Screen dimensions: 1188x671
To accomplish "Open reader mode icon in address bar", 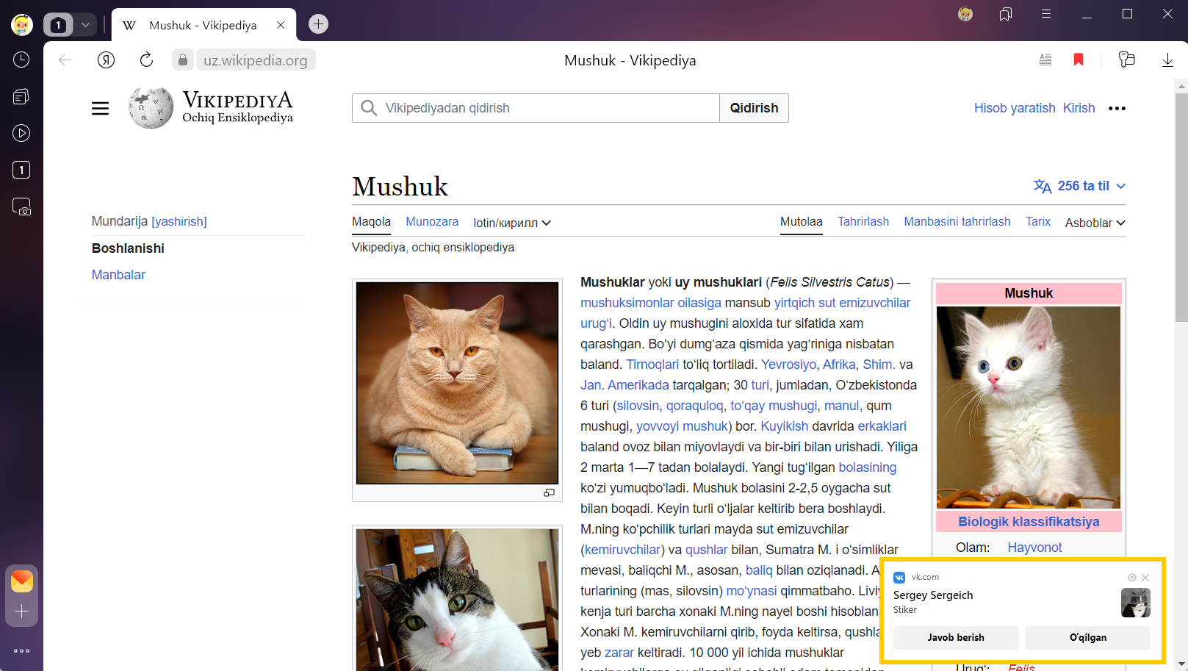I will 1045,60.
